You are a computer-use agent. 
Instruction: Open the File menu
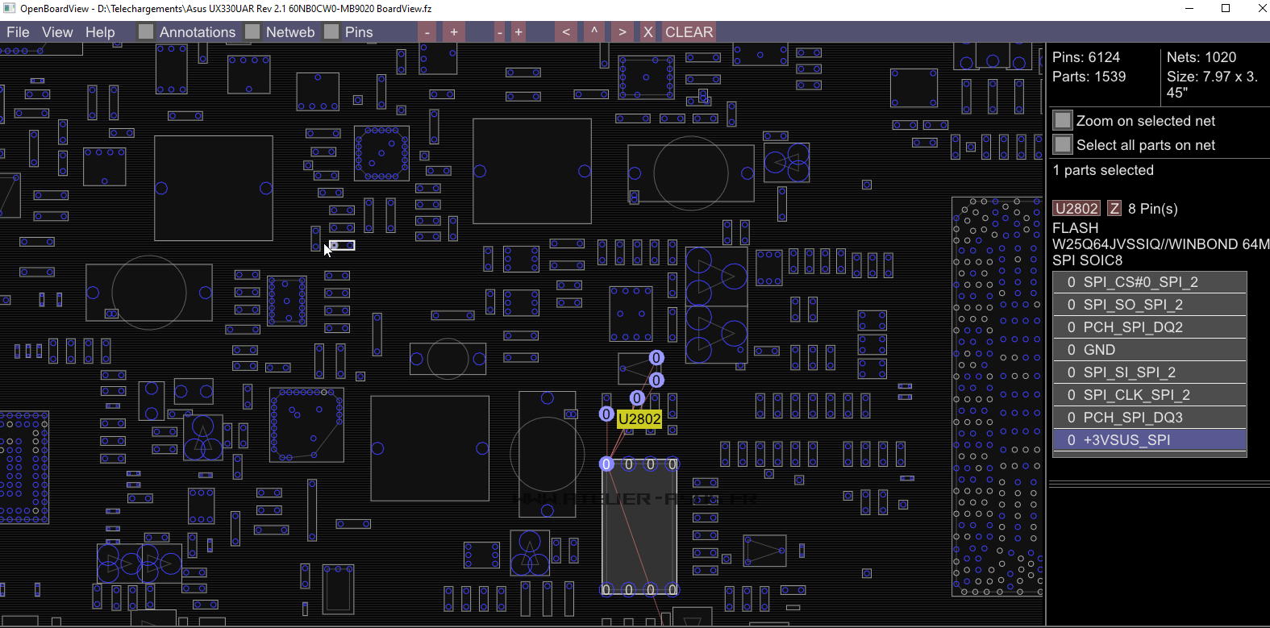18,32
